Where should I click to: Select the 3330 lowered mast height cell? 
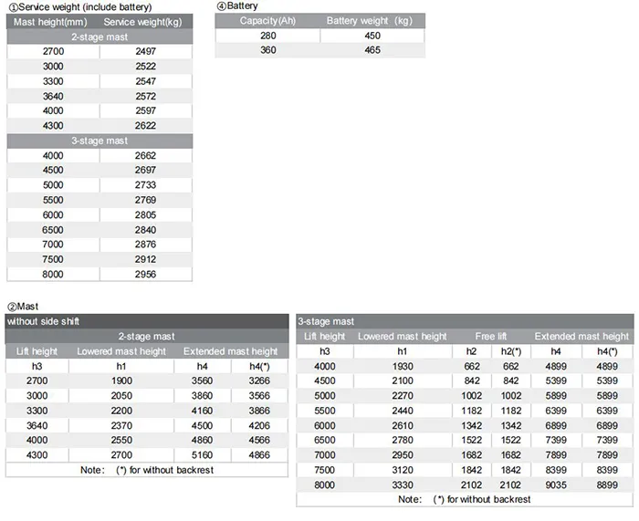[401, 485]
